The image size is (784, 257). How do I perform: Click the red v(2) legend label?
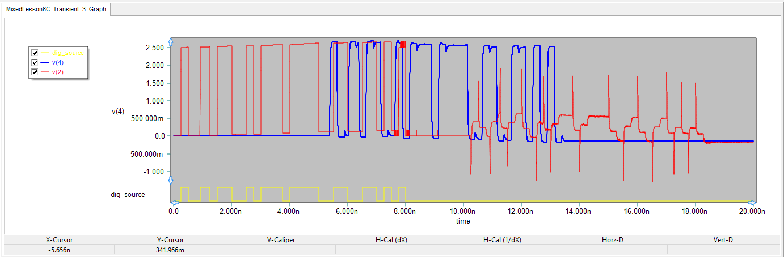coord(58,72)
